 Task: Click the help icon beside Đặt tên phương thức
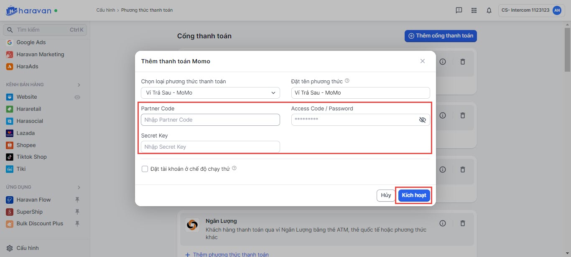click(347, 81)
